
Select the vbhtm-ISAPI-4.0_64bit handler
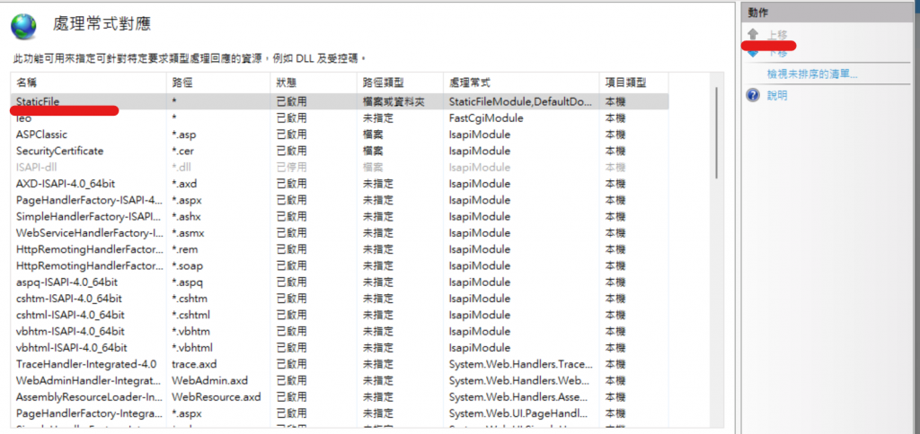70,332
